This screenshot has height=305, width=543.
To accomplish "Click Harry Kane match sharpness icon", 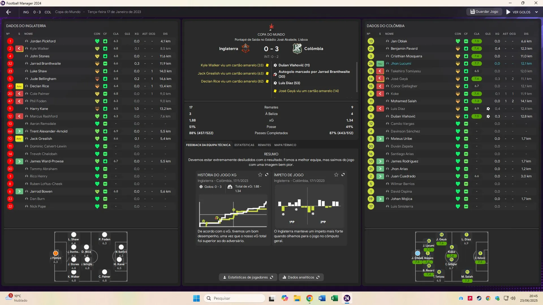I will 105,109.
